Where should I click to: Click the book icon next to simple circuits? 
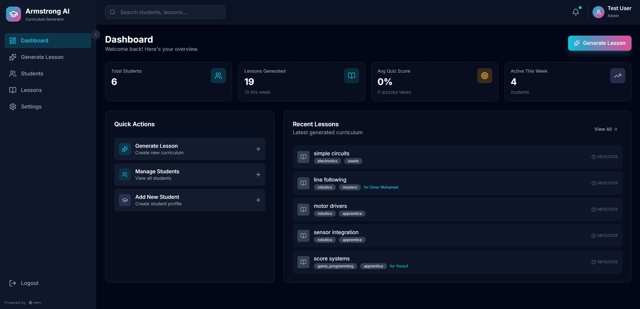pos(303,157)
